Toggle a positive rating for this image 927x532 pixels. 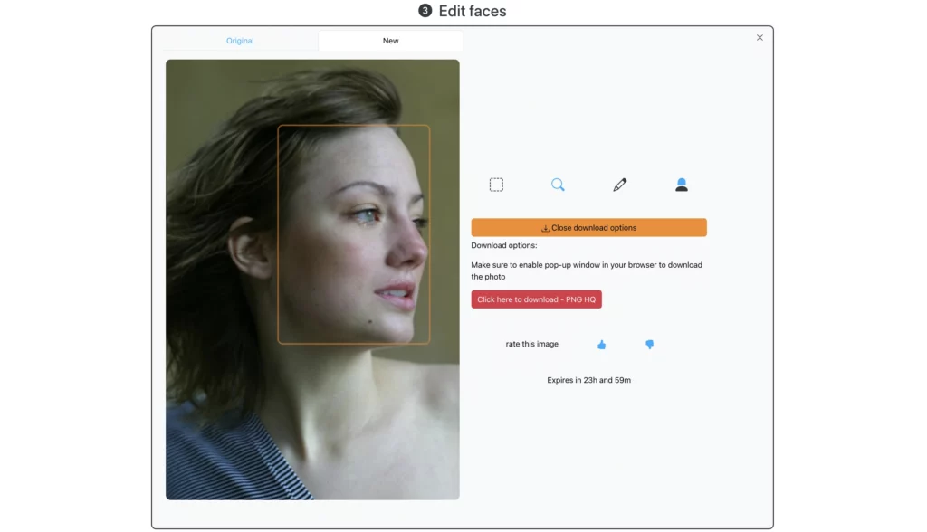click(x=602, y=344)
